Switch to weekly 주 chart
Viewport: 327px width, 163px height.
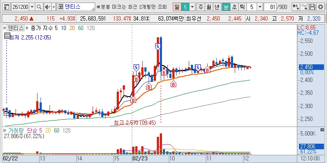coord(201,7)
